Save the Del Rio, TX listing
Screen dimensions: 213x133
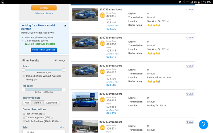coord(190,94)
